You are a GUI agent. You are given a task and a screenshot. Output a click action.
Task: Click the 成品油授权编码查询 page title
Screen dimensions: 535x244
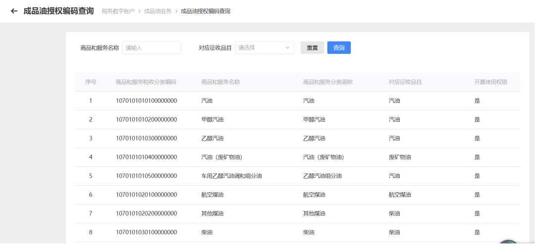point(58,11)
